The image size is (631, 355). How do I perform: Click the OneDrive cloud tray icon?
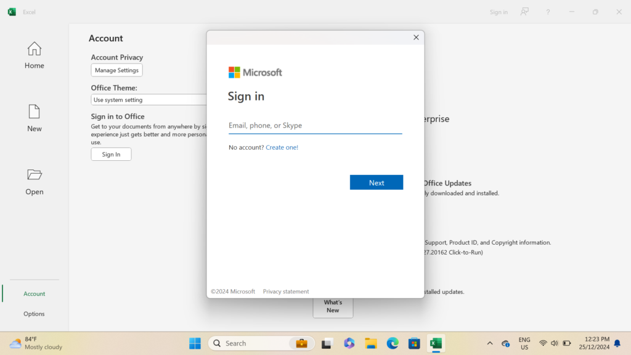(x=506, y=343)
